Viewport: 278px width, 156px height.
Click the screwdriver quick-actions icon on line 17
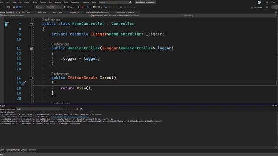tap(24, 83)
